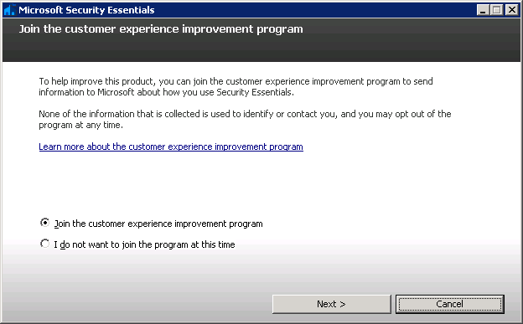The image size is (523, 324).
Task: Click the gray footer area left of the Next button
Action: (x=137, y=304)
